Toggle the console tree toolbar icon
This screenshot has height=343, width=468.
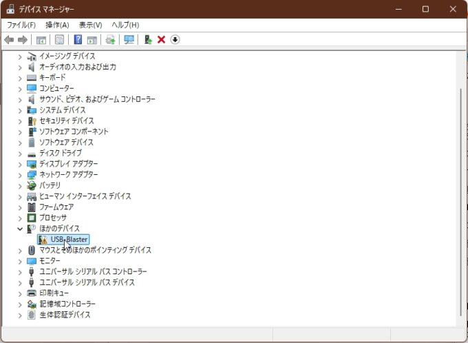41,40
